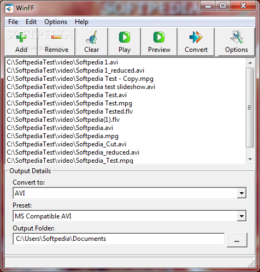Screen dimensions: 260x272
Task: Select Softpedia(1).flv entry
Action: (x=63, y=120)
